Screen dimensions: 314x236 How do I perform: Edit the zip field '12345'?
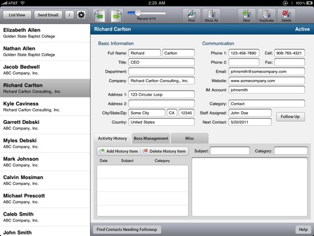tap(186, 113)
